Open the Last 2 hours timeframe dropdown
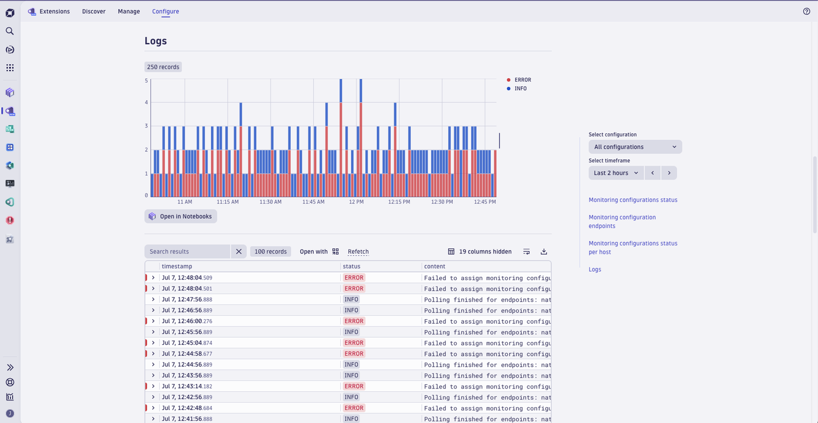 616,172
